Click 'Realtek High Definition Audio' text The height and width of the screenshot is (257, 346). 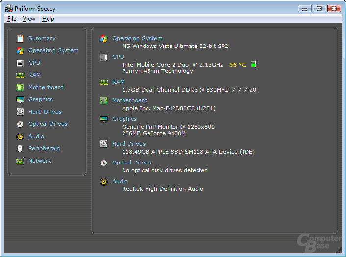(163, 189)
